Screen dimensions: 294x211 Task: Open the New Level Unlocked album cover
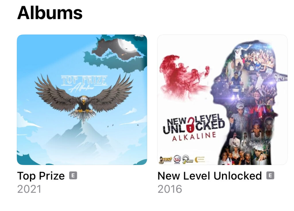pyautogui.click(x=222, y=100)
